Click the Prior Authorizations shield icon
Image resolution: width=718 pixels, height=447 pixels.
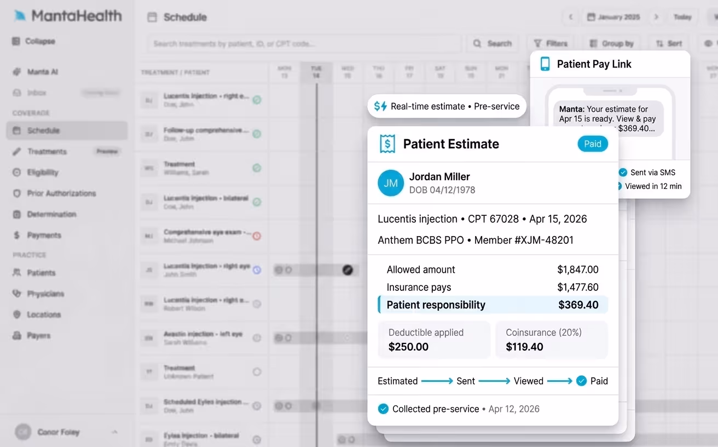coord(16,193)
